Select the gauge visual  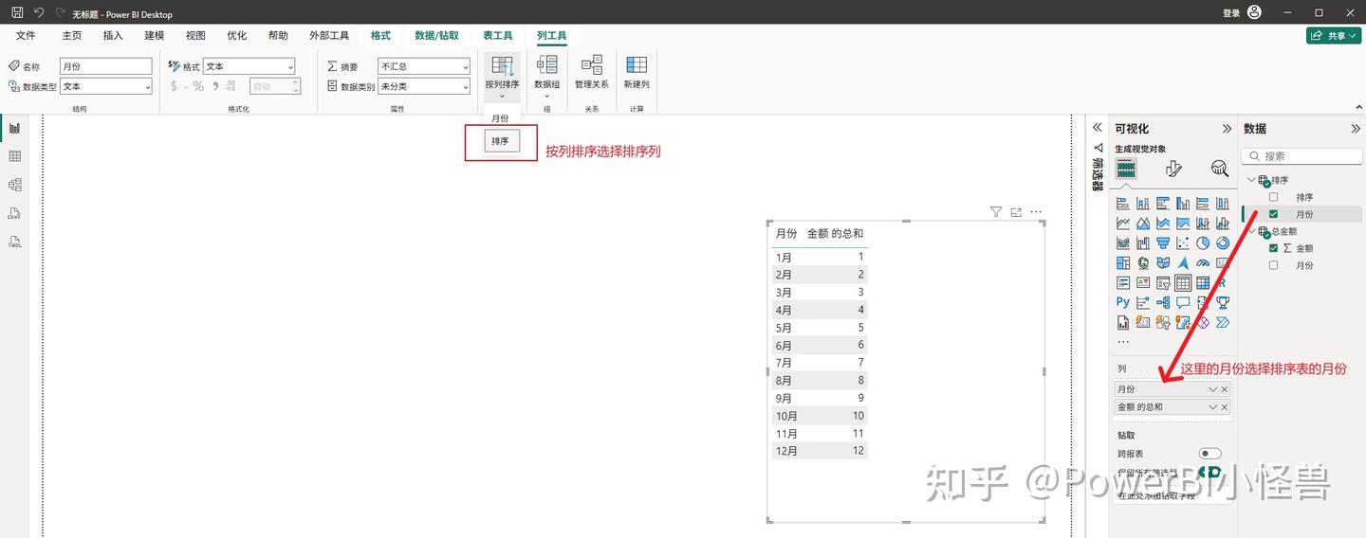(x=1203, y=262)
